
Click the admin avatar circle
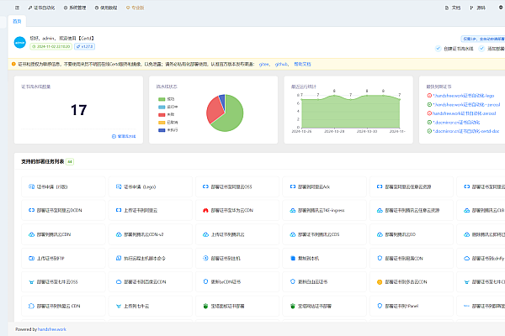tap(19, 43)
